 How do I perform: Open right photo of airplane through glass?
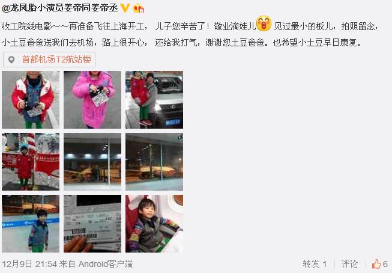(154, 162)
